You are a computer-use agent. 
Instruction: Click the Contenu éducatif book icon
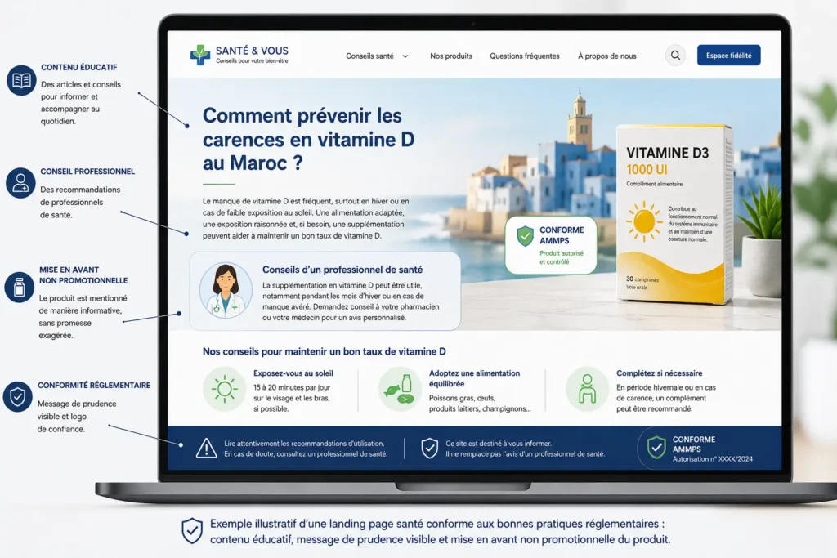pos(21,81)
